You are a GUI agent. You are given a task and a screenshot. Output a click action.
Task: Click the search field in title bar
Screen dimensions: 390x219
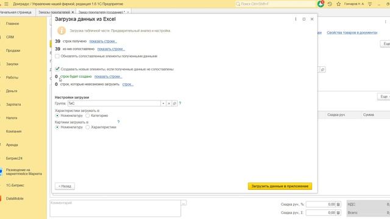[275, 4]
